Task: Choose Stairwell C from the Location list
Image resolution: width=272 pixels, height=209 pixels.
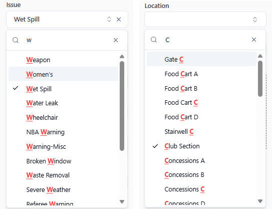Action: (x=201, y=132)
